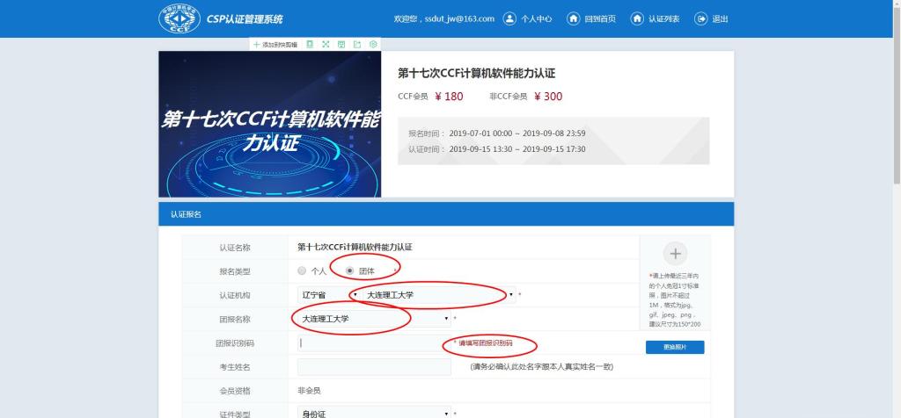Click the hexagon settings icon in green toolbar

(x=373, y=44)
